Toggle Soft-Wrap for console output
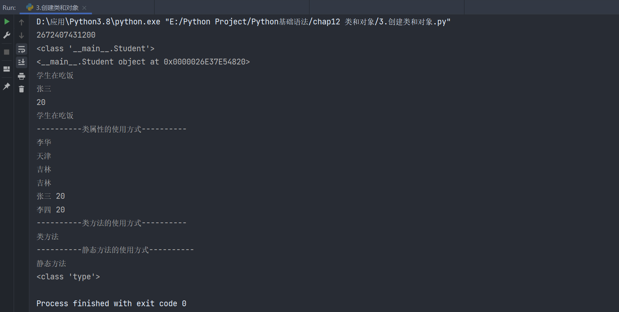 (21, 49)
